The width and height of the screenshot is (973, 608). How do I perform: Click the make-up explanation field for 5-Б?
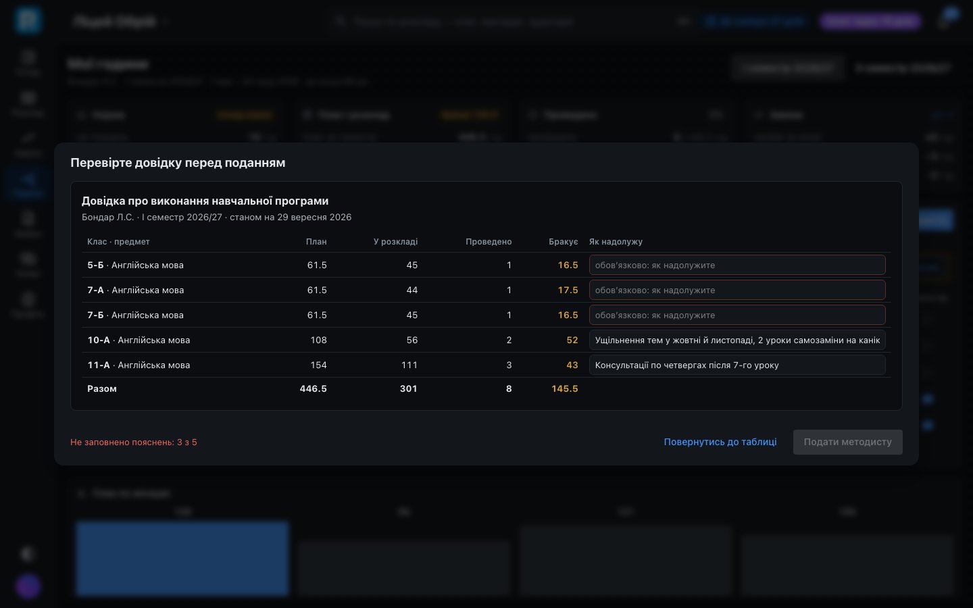[x=737, y=265]
